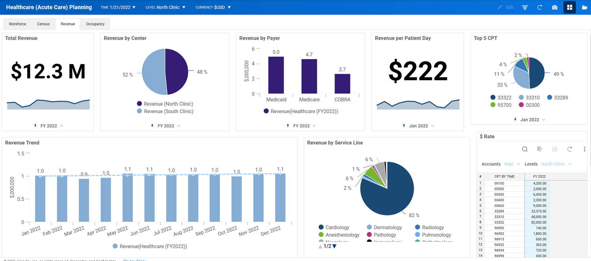Viewport: 591px width, 261px height.
Task: Click the video recording icon in the header
Action: 584,7
